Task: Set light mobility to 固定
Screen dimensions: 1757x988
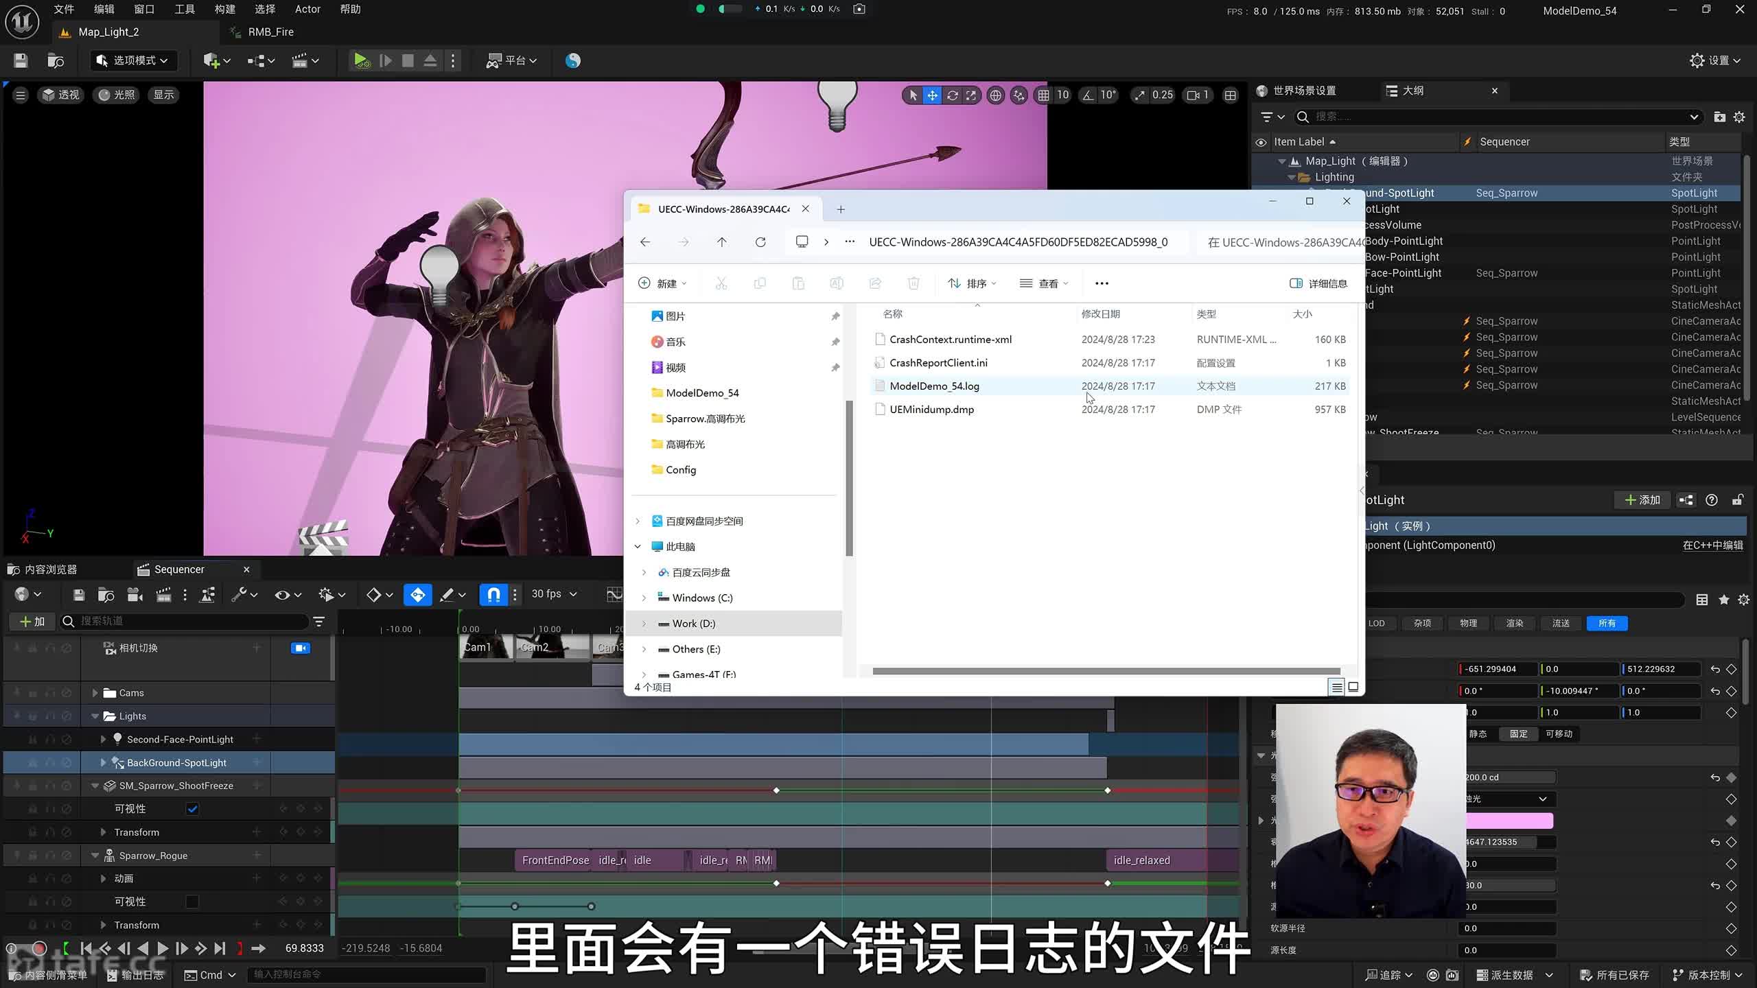Action: 1518,733
